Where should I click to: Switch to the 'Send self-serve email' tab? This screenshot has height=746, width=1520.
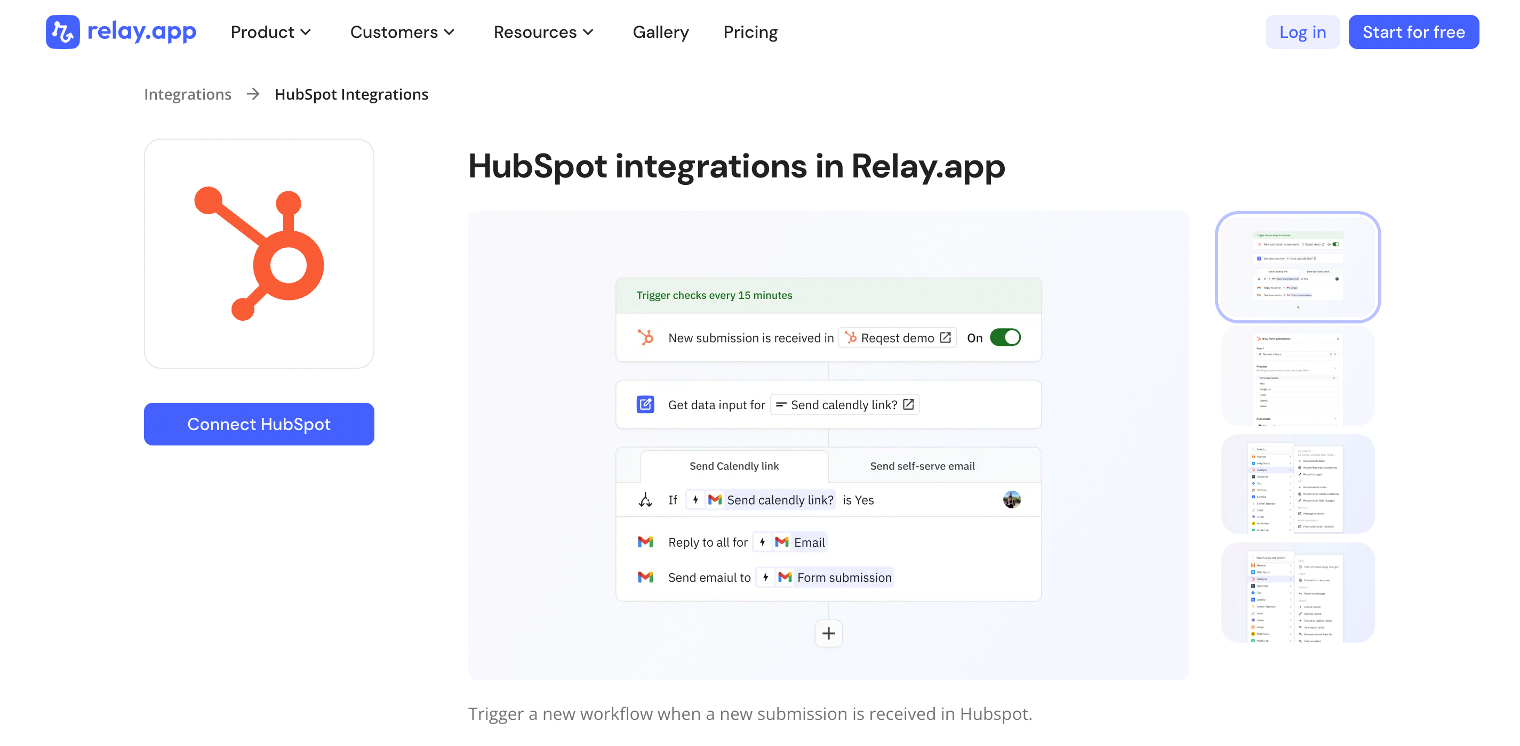pos(922,465)
